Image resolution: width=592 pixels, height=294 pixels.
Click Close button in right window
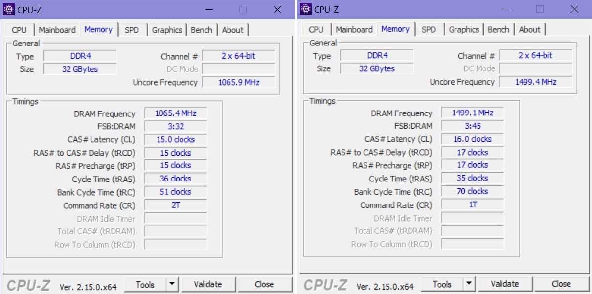click(561, 284)
